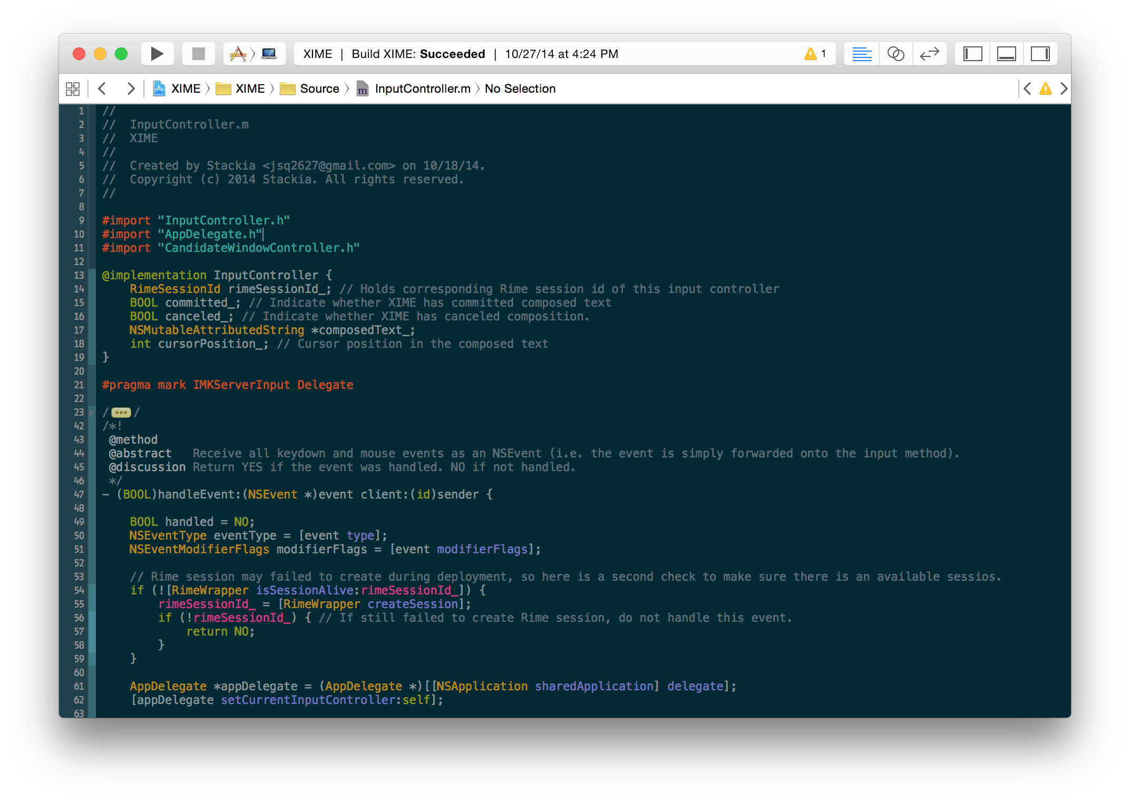
Task: Click the Run (play) button
Action: (157, 54)
